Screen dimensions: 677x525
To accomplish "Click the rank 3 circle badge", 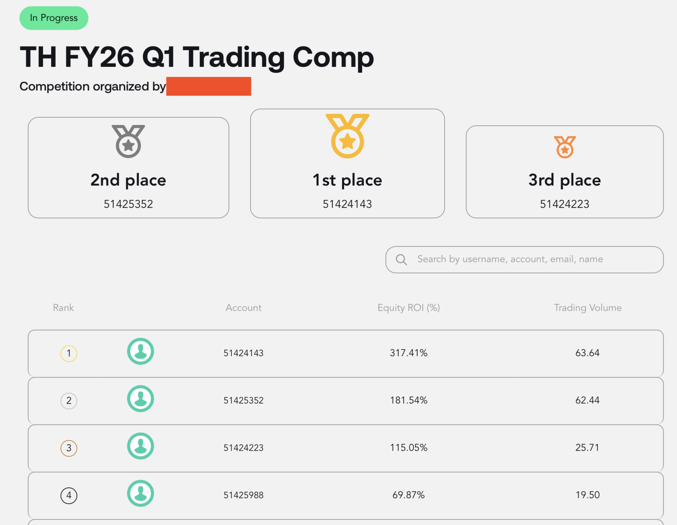I will point(69,448).
